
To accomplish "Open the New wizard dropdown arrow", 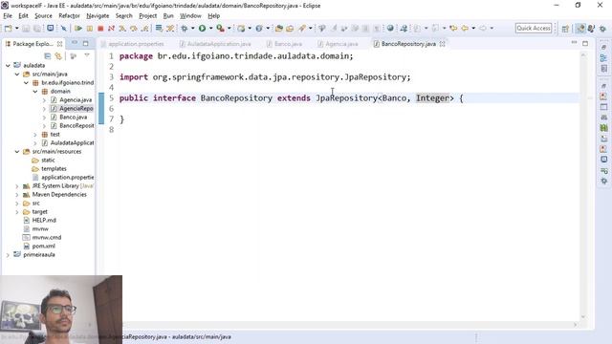I will [x=17, y=28].
